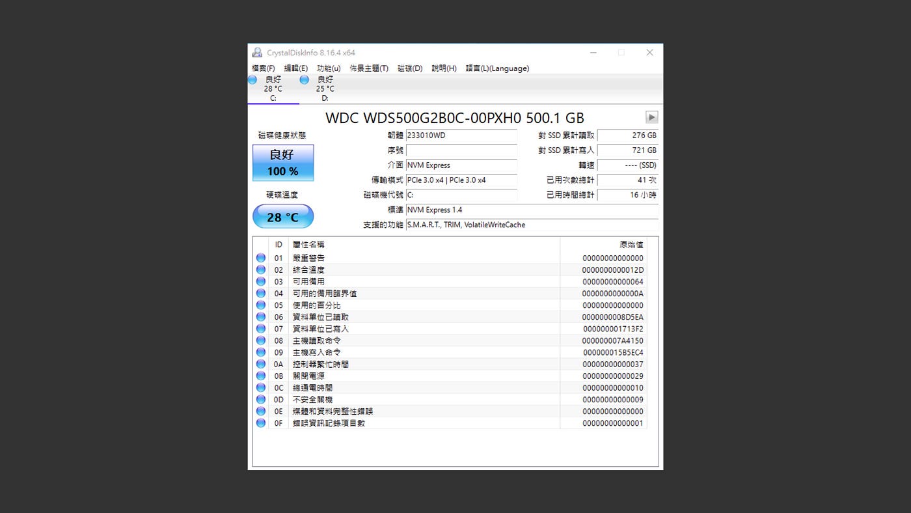Open the 語言(L)(Language) menu
Viewport: 911px width, 513px height.
pyautogui.click(x=498, y=68)
